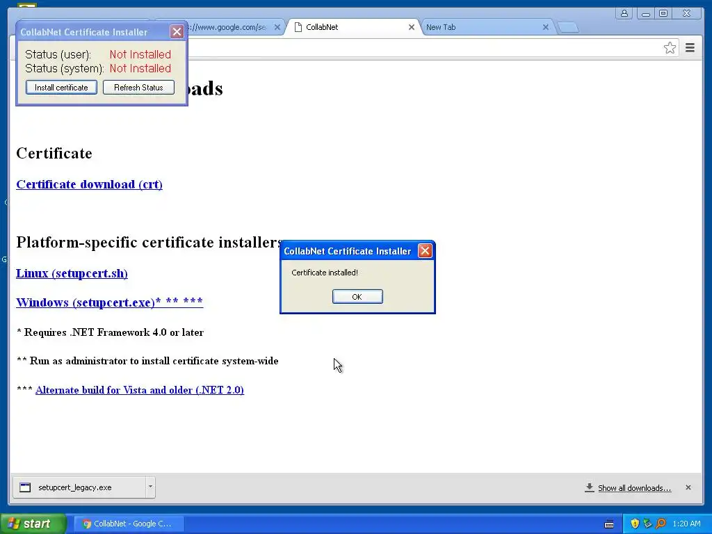Minimize the Chrome window
The image size is (712, 534).
[646, 13]
